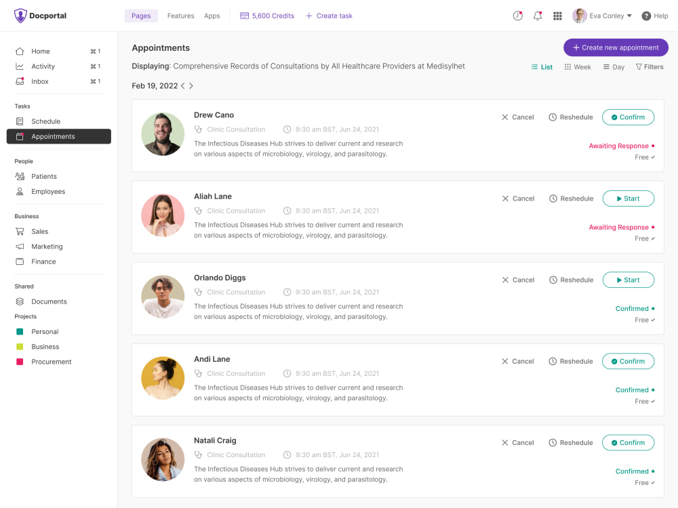The image size is (678, 508).
Task: Go to next date with right chevron
Action: (x=191, y=86)
